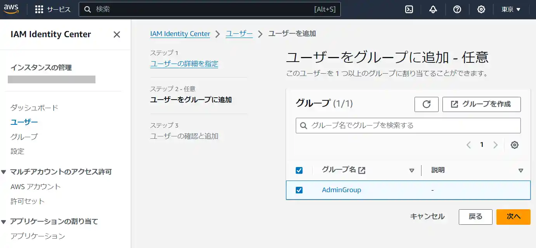Go to console home via the AWS logo
The height and width of the screenshot is (248, 536).
pos(12,9)
